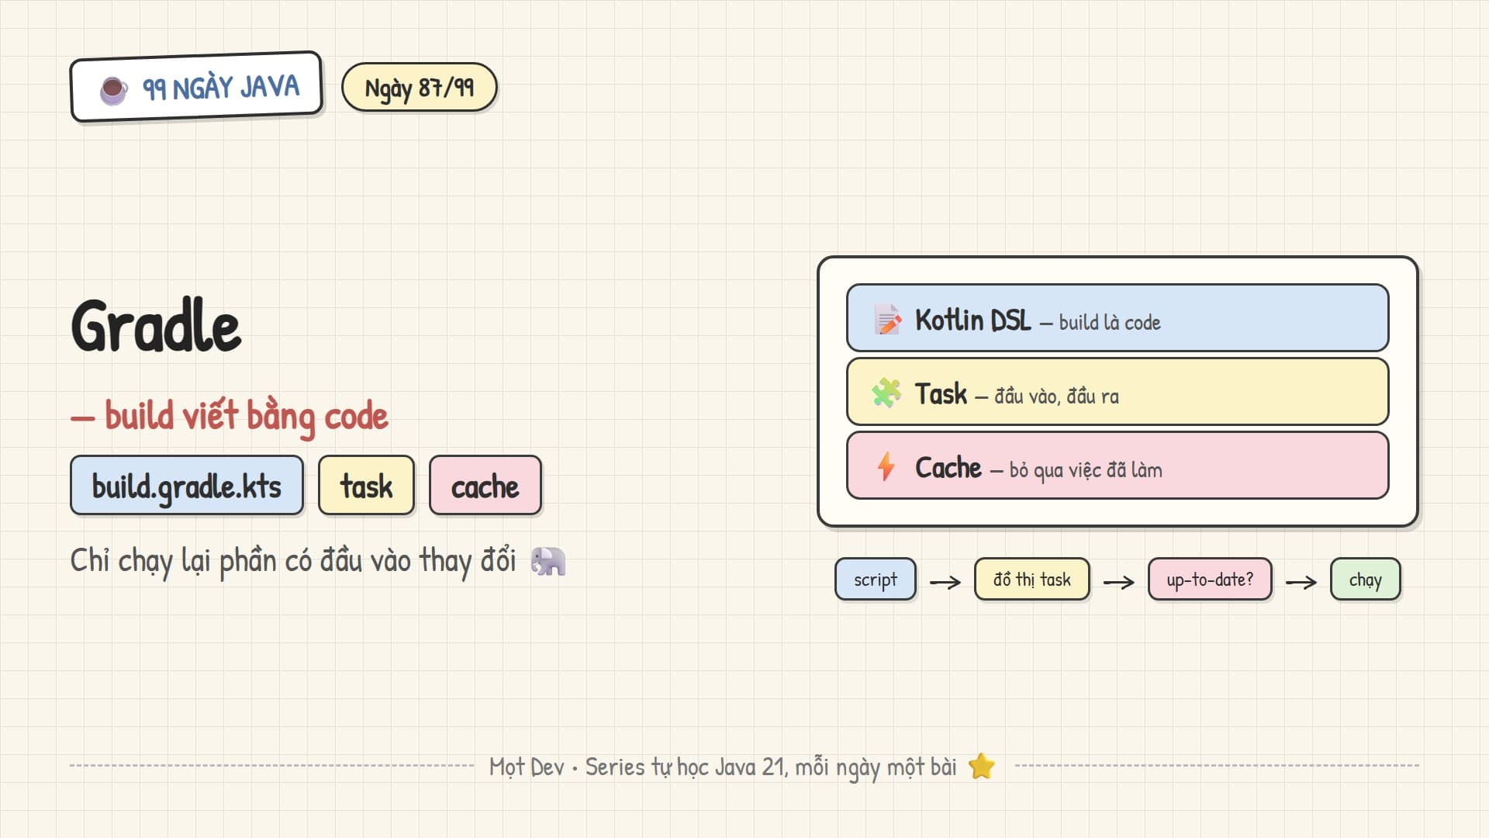
Task: Click the green chạy step box
Action: click(x=1366, y=580)
